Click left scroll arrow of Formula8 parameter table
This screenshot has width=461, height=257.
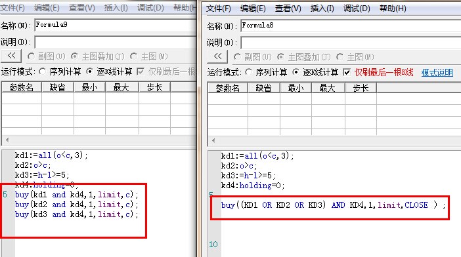[213, 140]
